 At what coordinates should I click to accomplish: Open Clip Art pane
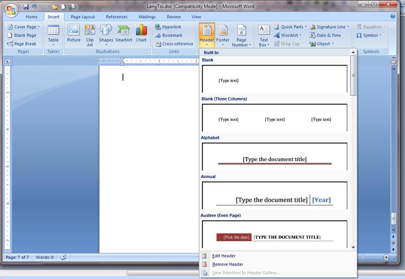[90, 35]
